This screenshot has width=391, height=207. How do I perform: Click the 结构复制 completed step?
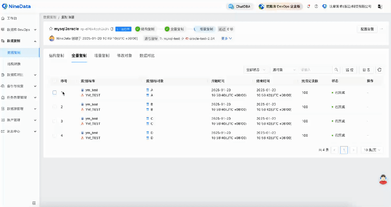coord(145,29)
